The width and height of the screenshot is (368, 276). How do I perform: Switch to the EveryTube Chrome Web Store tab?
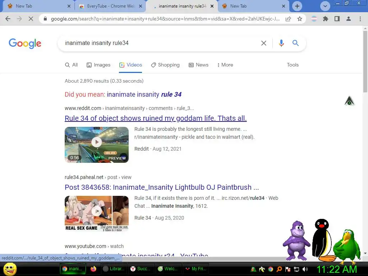tap(108, 6)
